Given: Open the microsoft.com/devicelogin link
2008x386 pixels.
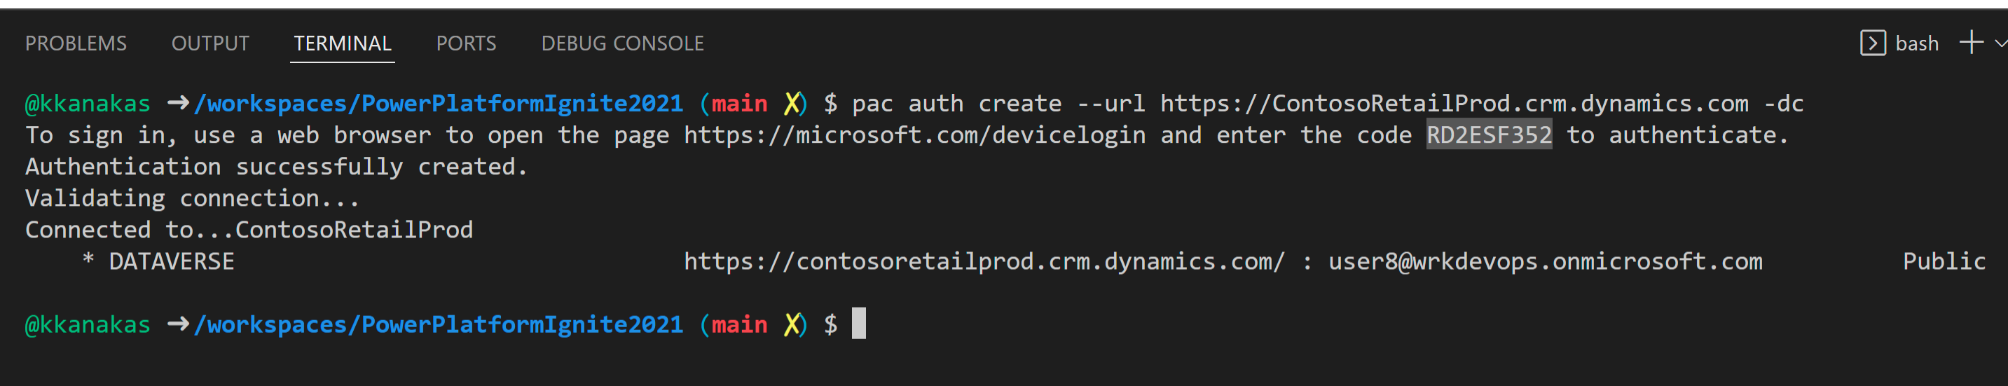Looking at the screenshot, I should tap(914, 136).
